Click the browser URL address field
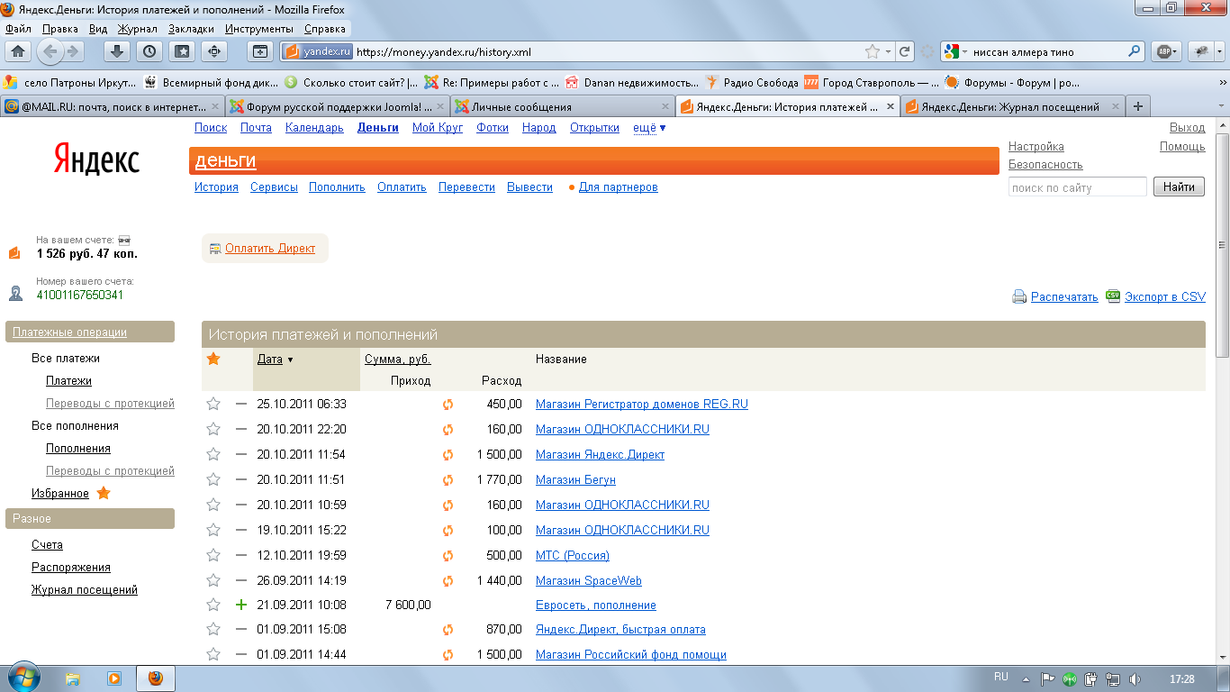Viewport: 1230px width, 692px height. pos(608,52)
